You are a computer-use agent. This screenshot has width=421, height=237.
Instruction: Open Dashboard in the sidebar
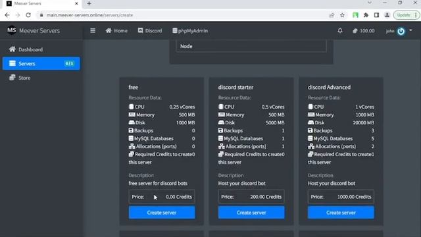(41, 49)
